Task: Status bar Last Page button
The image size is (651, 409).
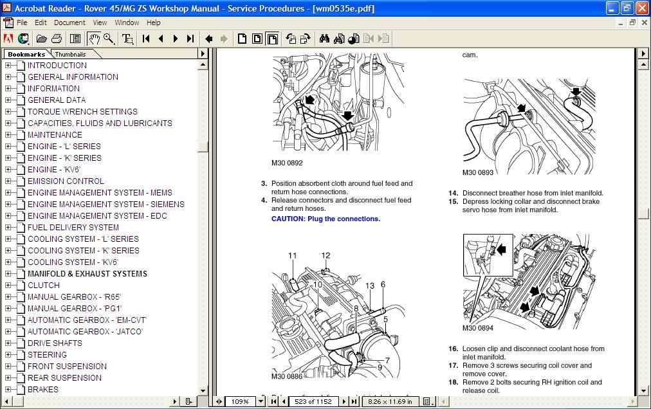Action: pos(354,401)
